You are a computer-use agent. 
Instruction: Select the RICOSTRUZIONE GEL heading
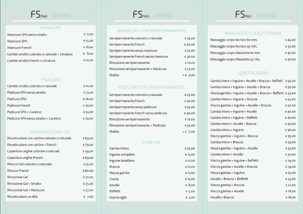point(51,132)
